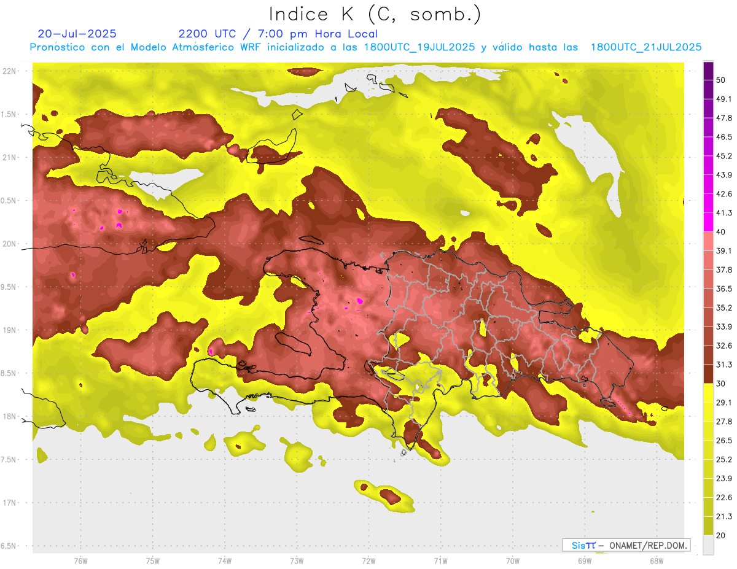Select the date text "20-Jul-2025"
The image size is (737, 569).
point(77,34)
